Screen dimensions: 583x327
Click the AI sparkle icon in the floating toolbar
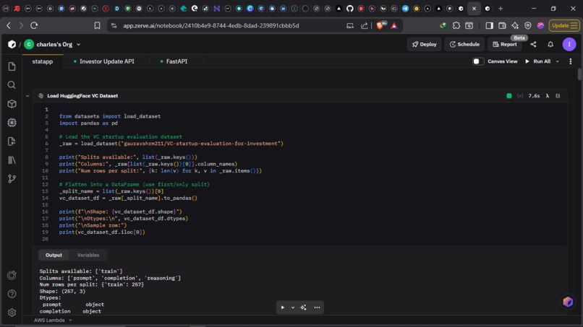click(x=303, y=308)
